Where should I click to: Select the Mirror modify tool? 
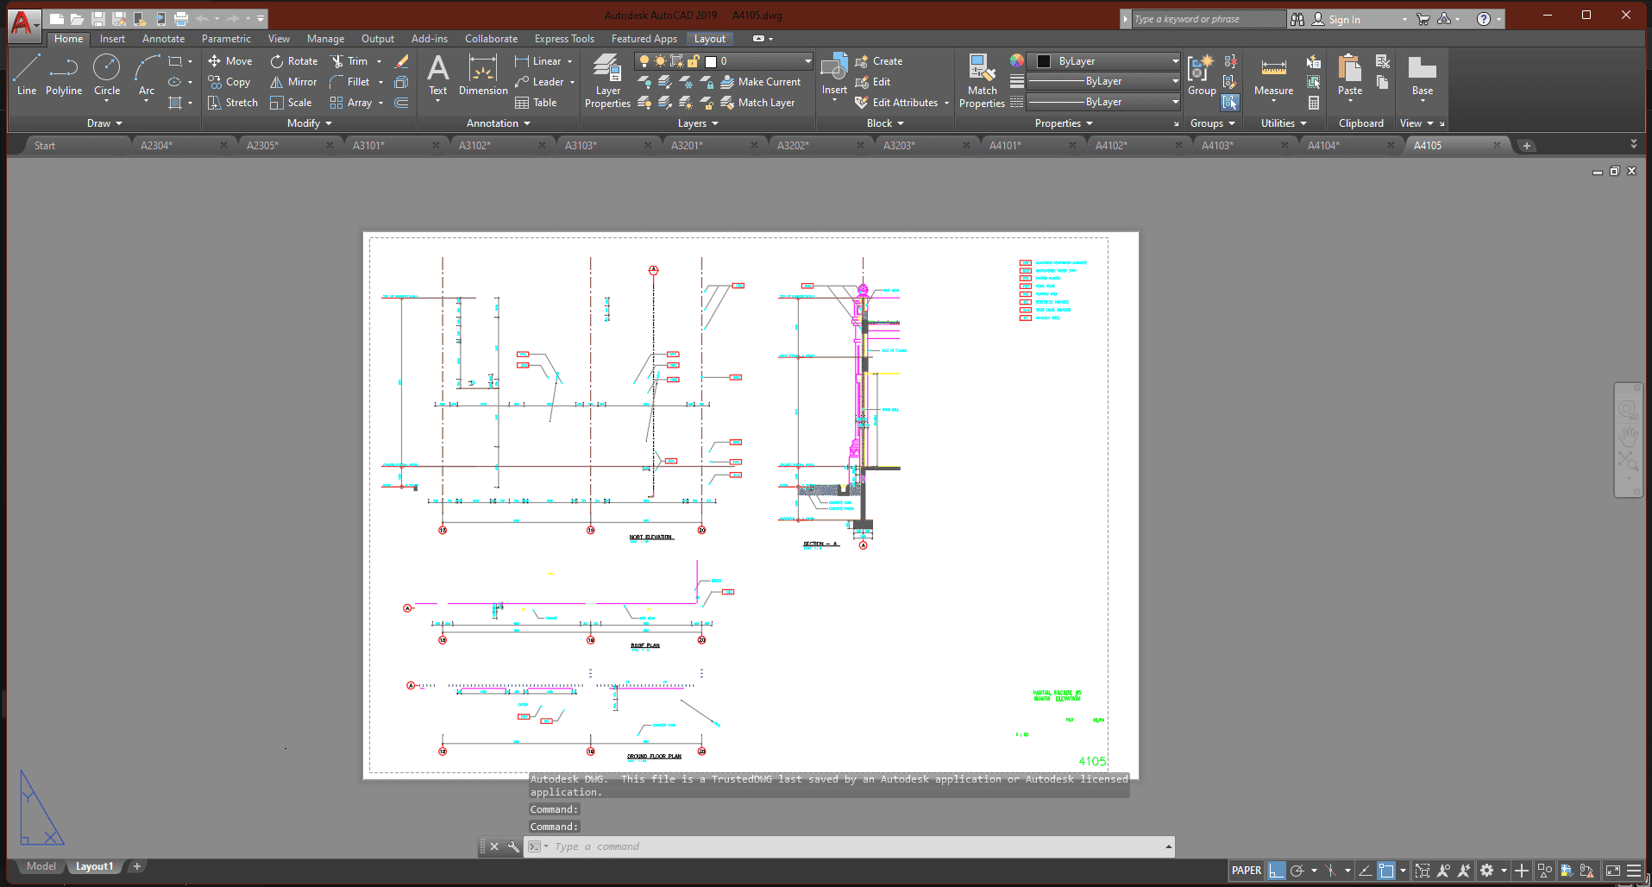(293, 82)
